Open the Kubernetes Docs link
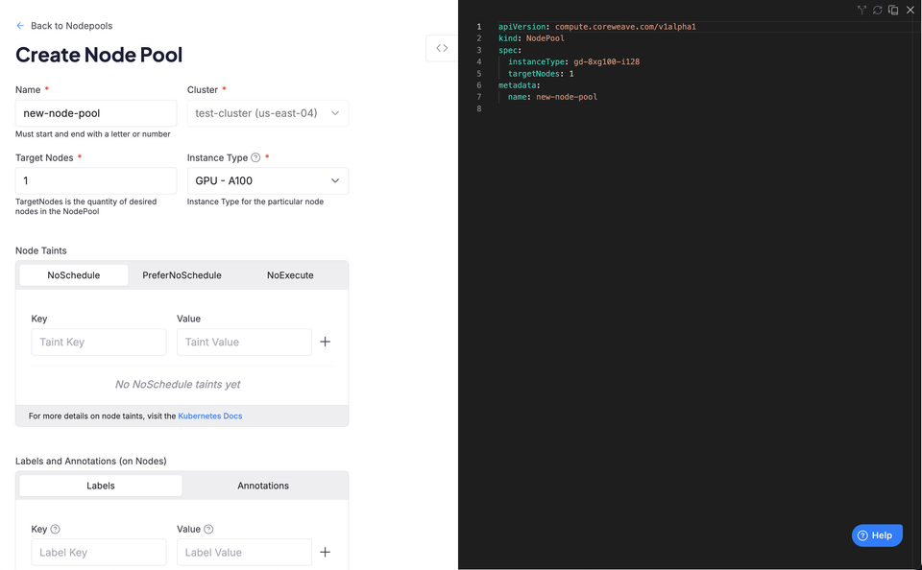Viewport: 922px width, 570px height. tap(210, 416)
